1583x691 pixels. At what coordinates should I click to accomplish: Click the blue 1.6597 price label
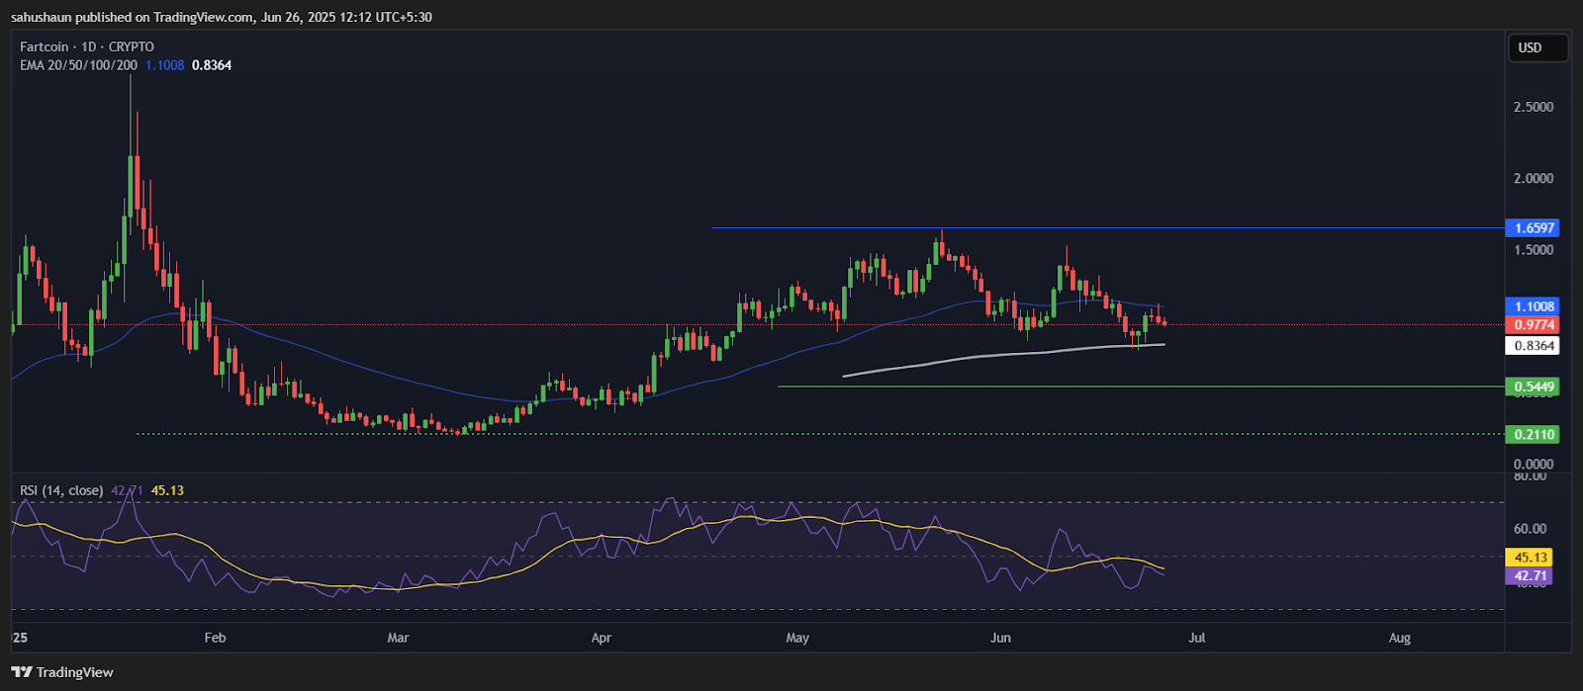(x=1531, y=228)
